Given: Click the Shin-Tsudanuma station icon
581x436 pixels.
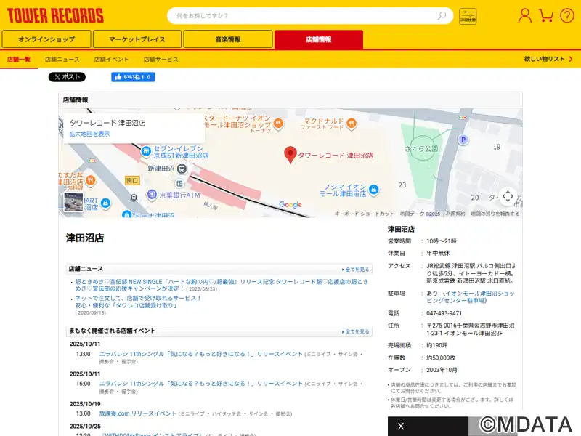Looking at the screenshot, I should (x=182, y=169).
